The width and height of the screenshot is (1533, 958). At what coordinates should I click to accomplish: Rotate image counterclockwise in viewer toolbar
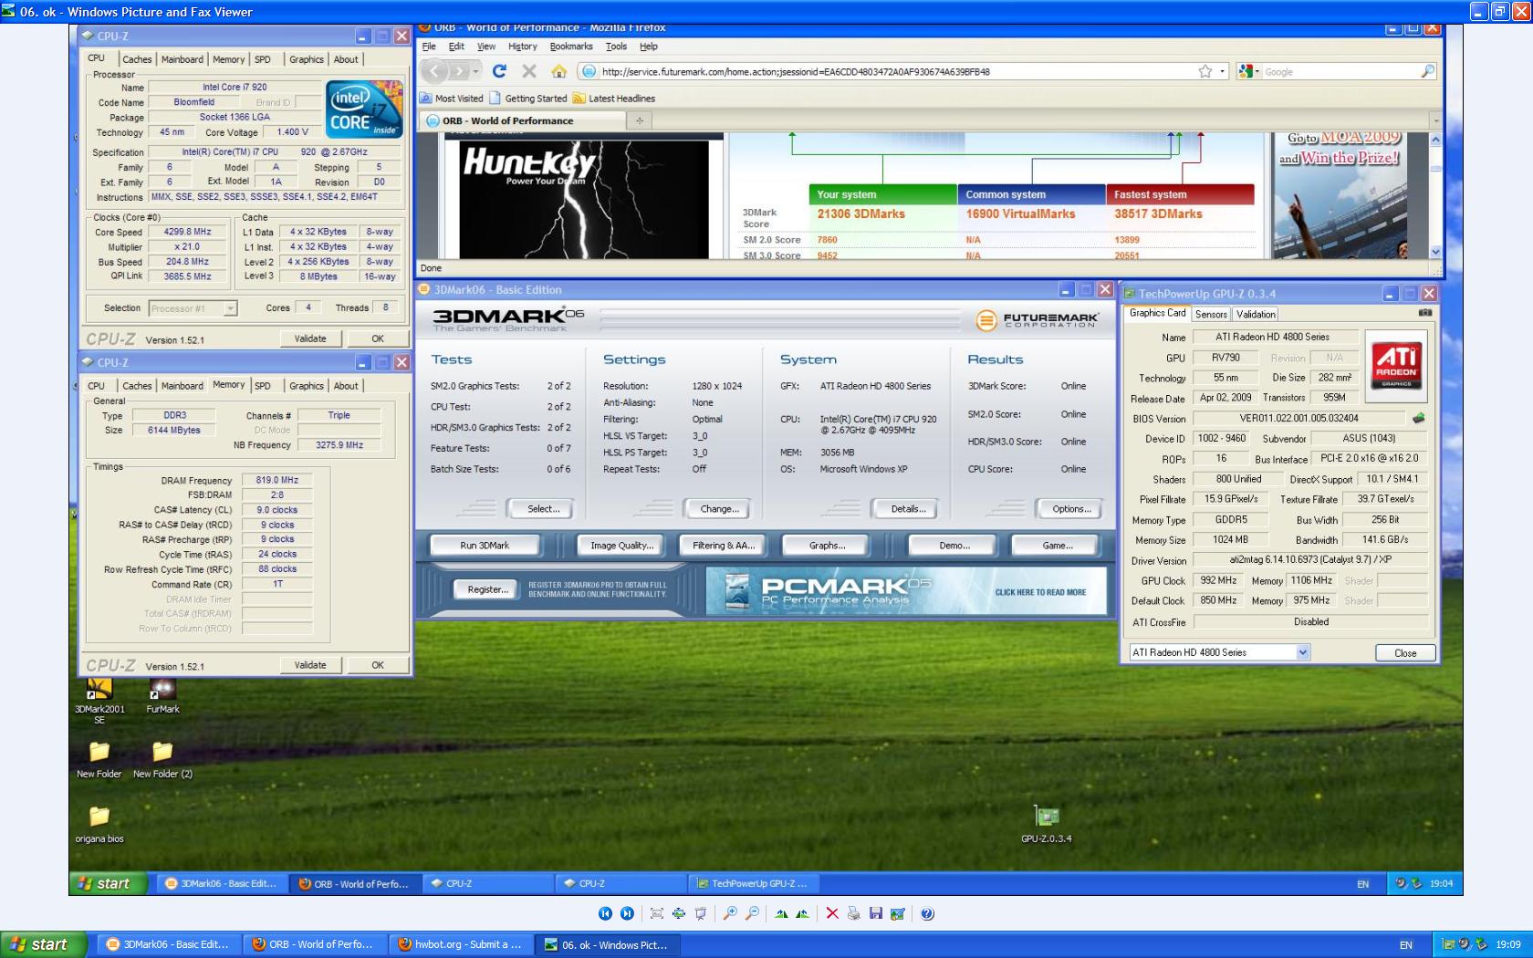[803, 913]
